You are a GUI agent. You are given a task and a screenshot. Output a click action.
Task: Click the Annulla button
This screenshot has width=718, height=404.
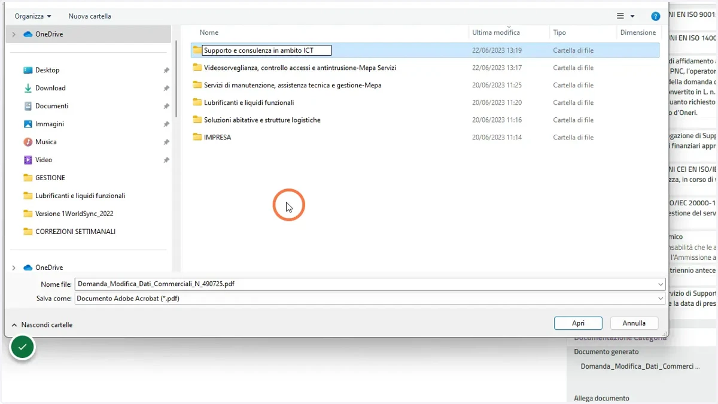[634, 323]
